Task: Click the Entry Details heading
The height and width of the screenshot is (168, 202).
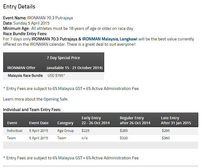Action: tap(19, 7)
